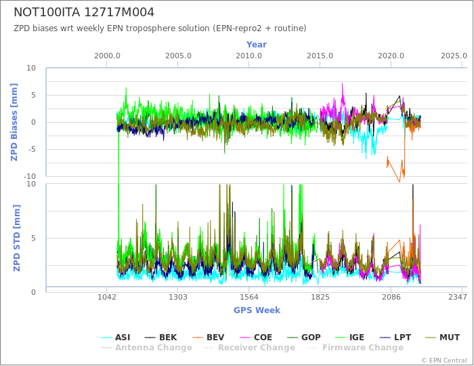Click GPS week 1303 tick label
This screenshot has height=366, width=474.
click(x=178, y=297)
